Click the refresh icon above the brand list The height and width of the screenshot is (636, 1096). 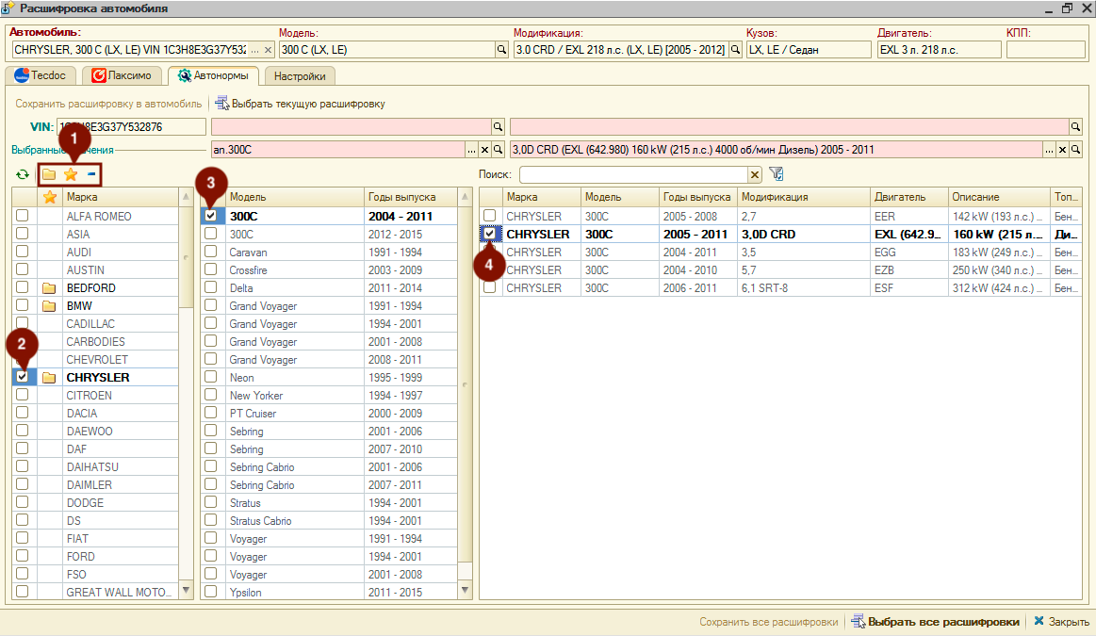click(23, 174)
